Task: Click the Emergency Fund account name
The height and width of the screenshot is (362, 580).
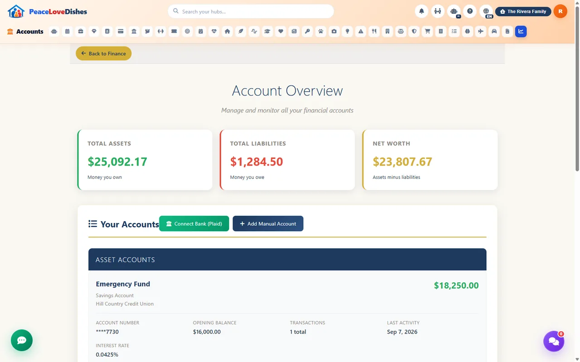Action: pos(123,284)
